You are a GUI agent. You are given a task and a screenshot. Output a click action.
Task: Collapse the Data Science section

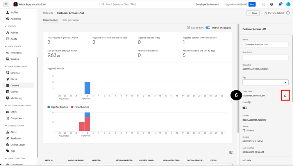(x=5, y=46)
